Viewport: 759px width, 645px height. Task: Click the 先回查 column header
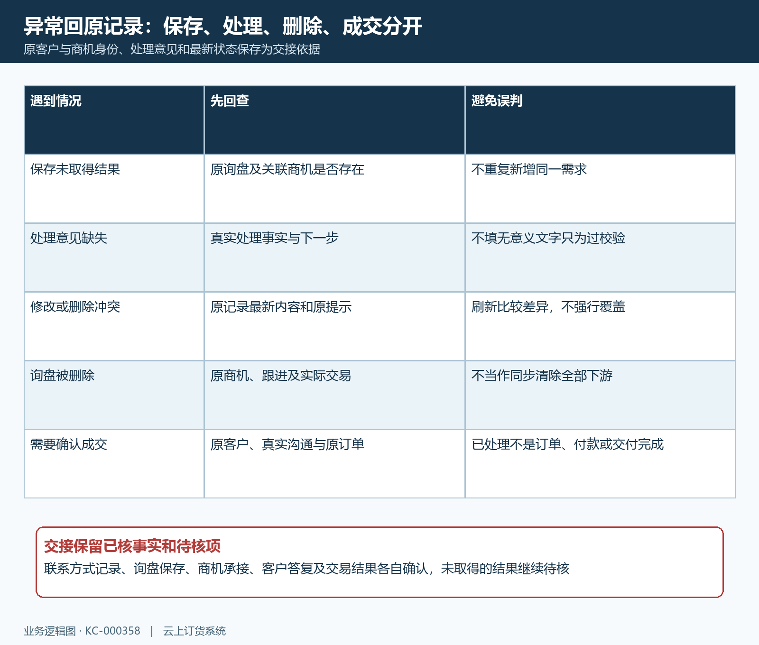[x=334, y=120]
